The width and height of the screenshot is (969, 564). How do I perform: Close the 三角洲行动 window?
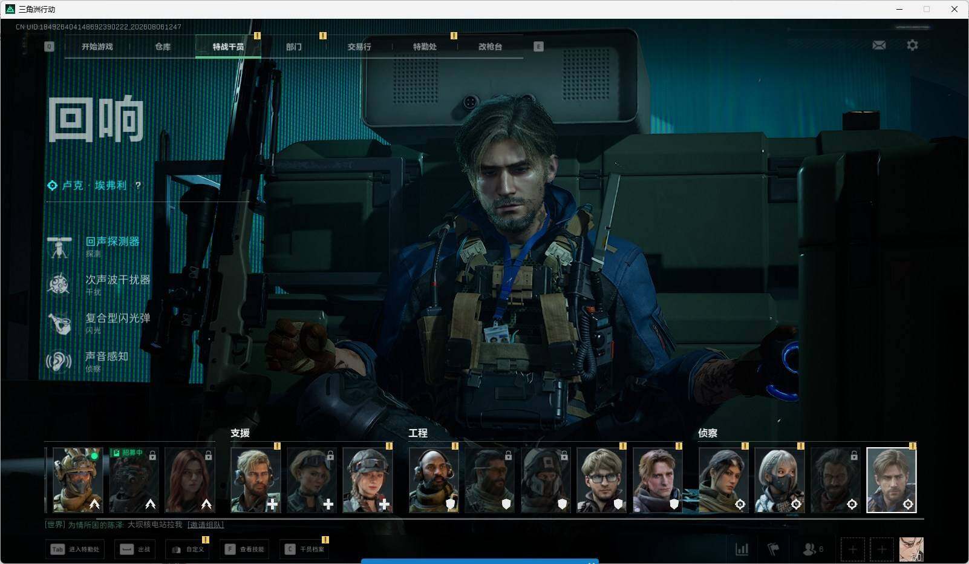(954, 9)
